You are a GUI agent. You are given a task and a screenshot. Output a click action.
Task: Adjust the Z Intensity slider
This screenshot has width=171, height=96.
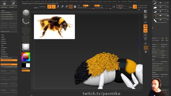click(103, 8)
